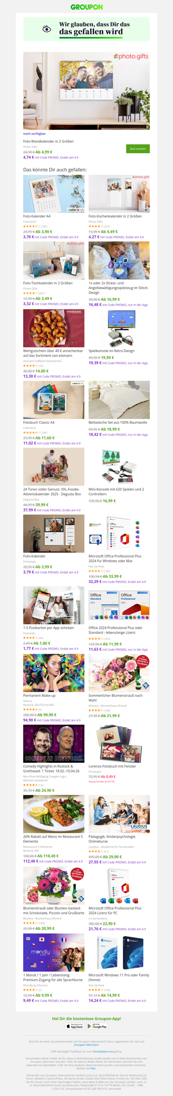Click the Stitch stress toy deal image
This screenshot has height=1096, width=173.
click(119, 260)
